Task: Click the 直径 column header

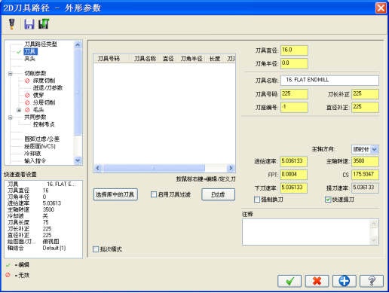Action: pyautogui.click(x=168, y=59)
